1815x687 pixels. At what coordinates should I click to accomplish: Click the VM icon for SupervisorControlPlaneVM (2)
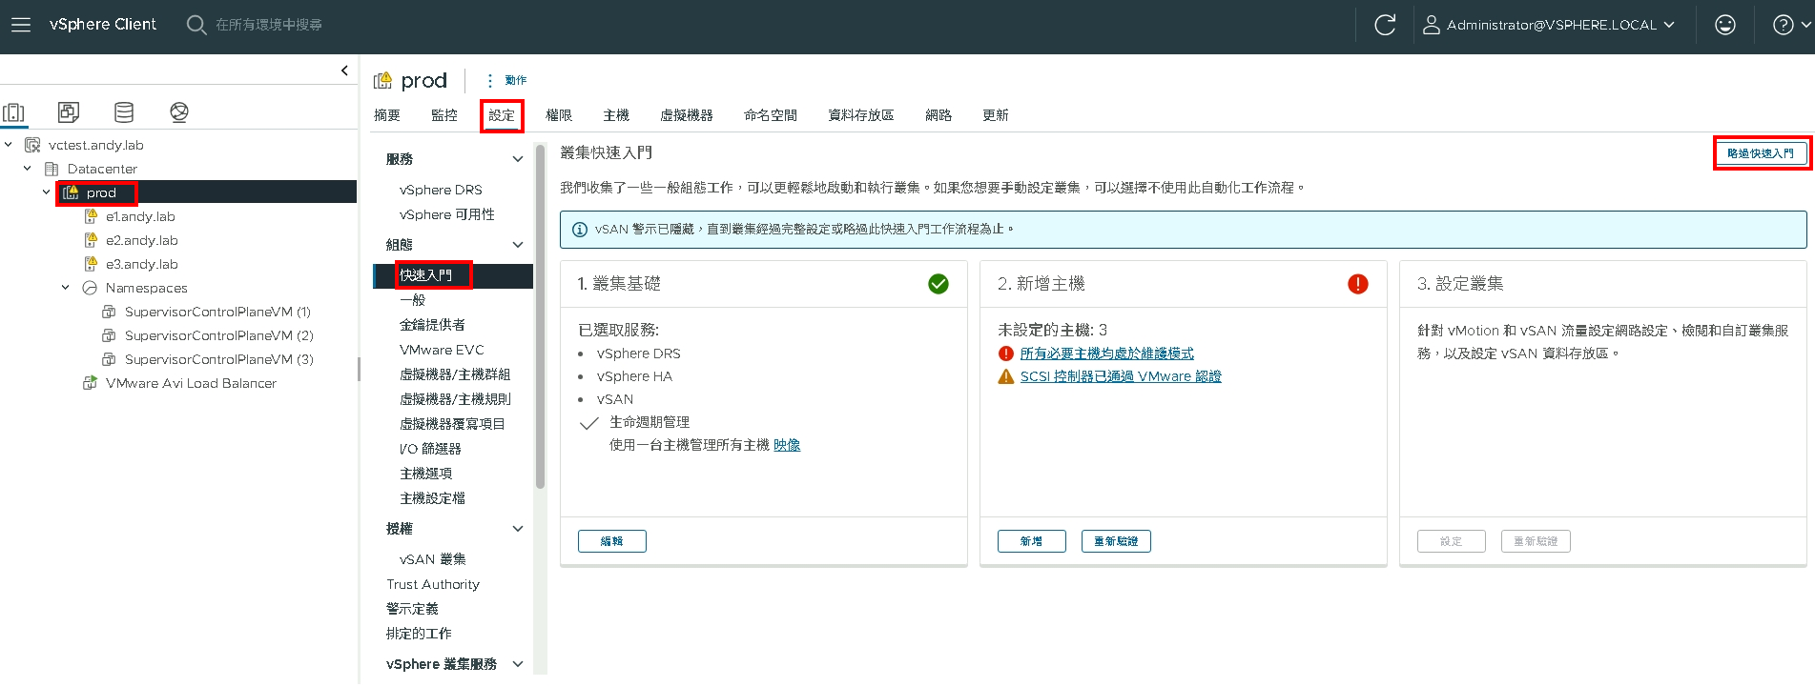109,335
